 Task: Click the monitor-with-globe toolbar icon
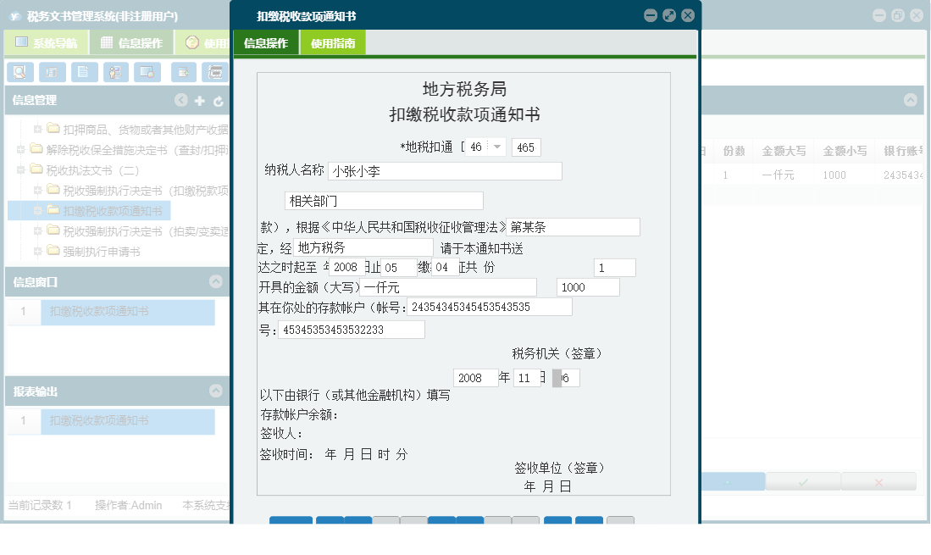(x=147, y=72)
